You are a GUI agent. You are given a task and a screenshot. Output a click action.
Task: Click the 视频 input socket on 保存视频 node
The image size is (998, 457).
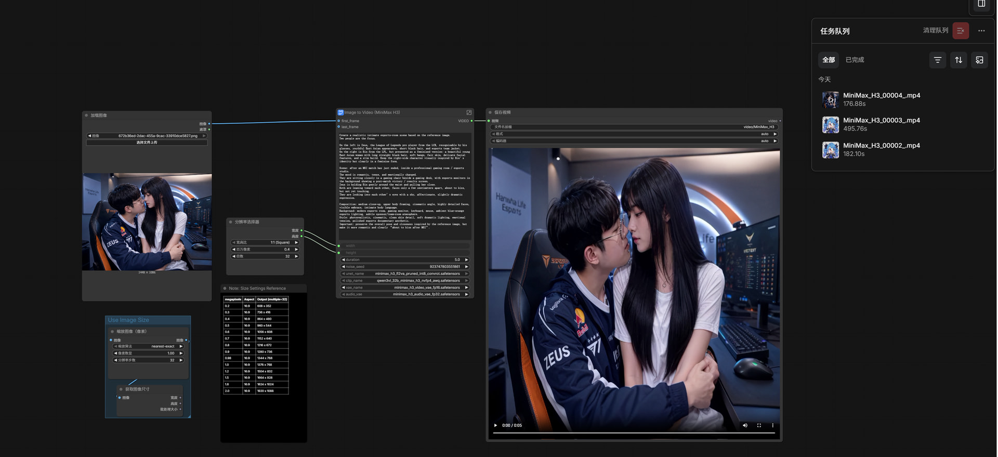[489, 121]
